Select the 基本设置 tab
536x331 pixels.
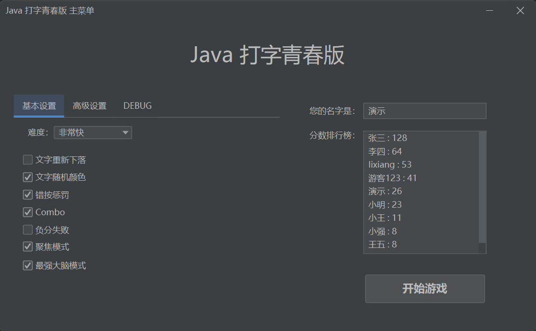pyautogui.click(x=39, y=106)
